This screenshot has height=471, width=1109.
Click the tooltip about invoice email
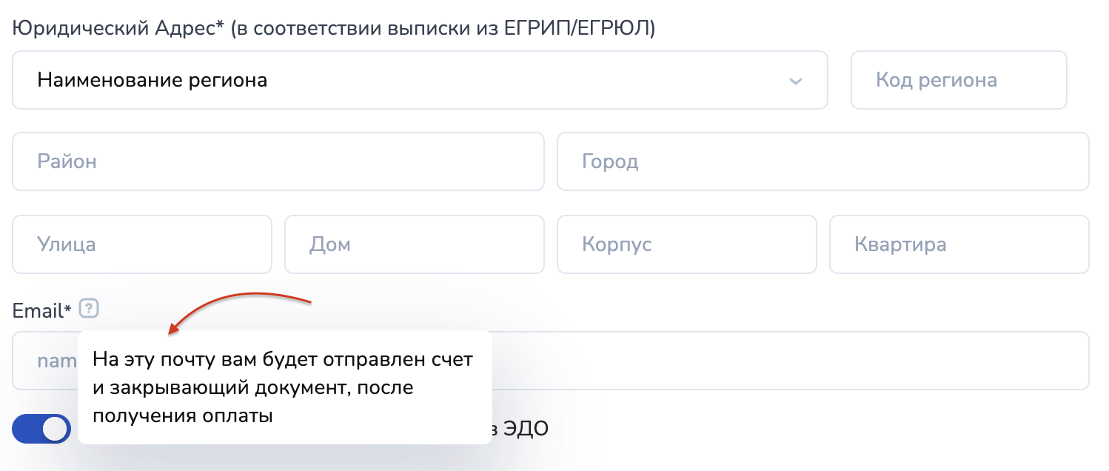click(284, 387)
